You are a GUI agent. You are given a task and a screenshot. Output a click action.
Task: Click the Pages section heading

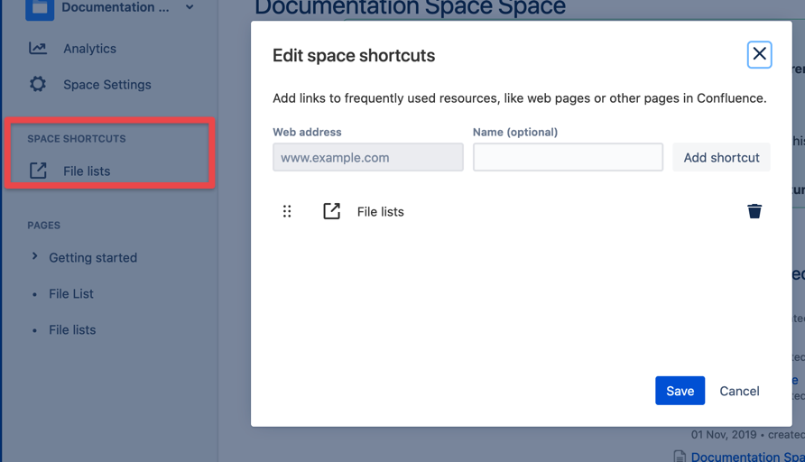click(x=43, y=226)
